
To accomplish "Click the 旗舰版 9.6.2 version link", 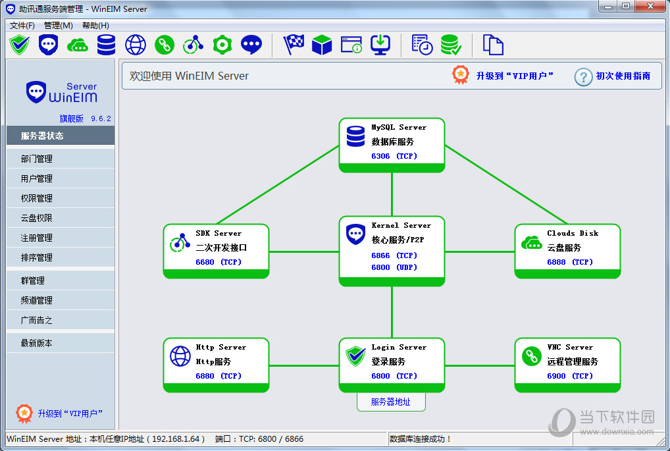I will coord(86,119).
